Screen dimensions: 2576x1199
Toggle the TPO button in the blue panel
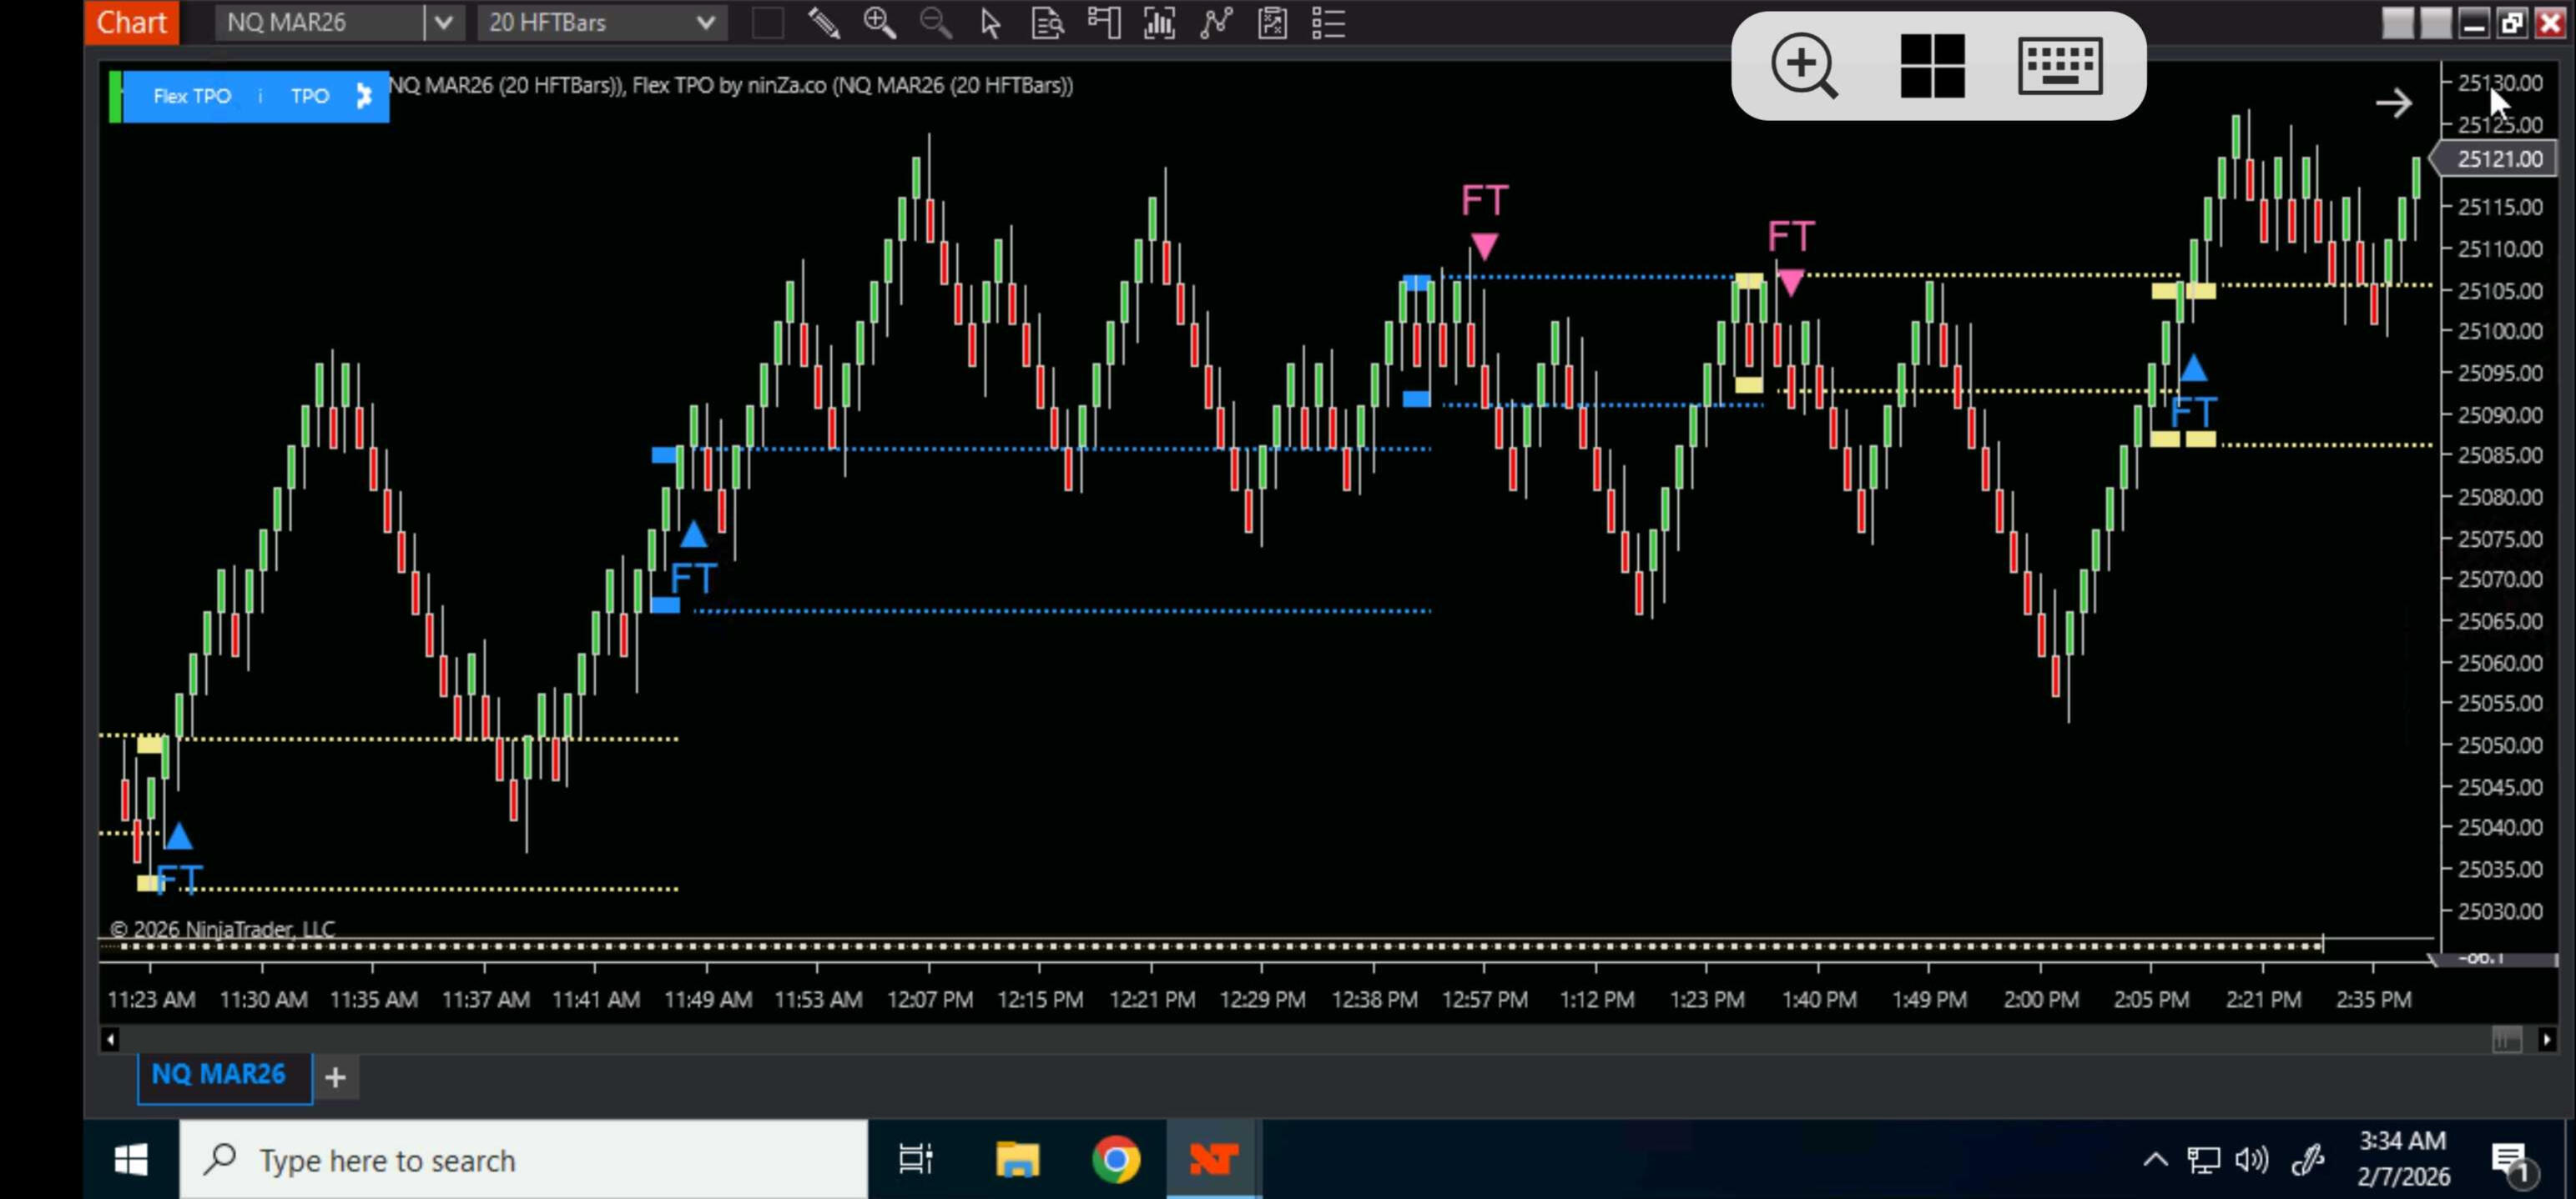point(309,96)
